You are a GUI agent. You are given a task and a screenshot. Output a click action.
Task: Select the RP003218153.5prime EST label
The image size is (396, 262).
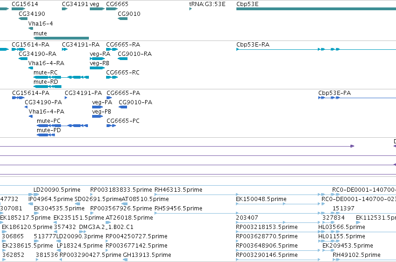pyautogui.click(x=267, y=227)
